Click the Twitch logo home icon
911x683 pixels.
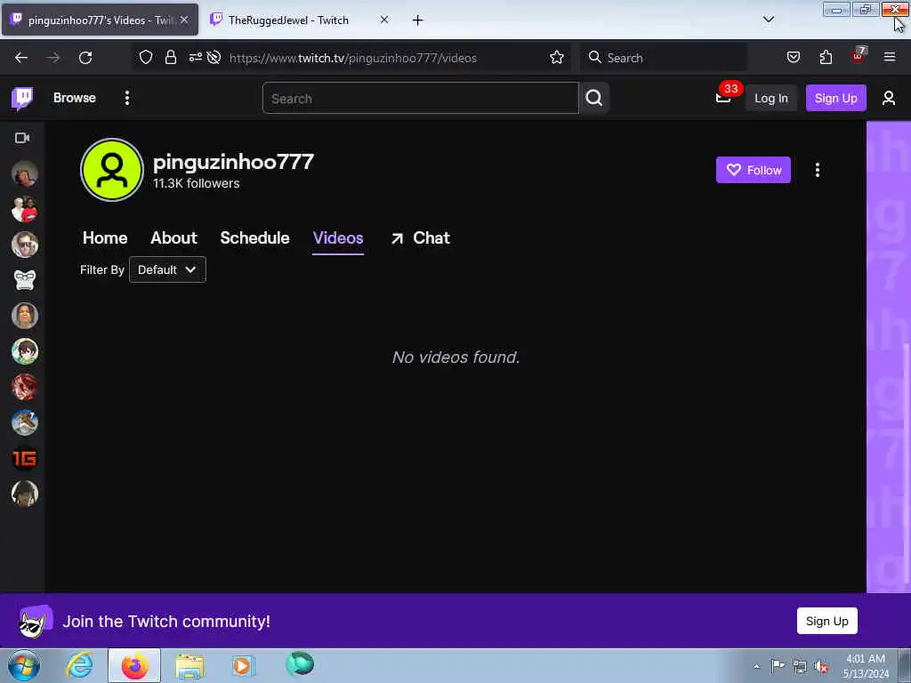pos(22,98)
